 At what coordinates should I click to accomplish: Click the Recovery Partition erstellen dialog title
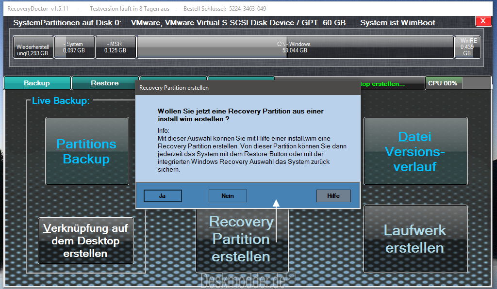click(174, 88)
